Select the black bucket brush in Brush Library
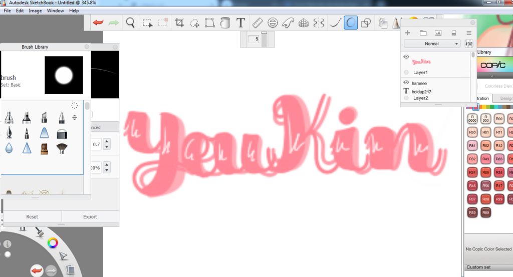Screen dimensions: 513x277 point(62,133)
